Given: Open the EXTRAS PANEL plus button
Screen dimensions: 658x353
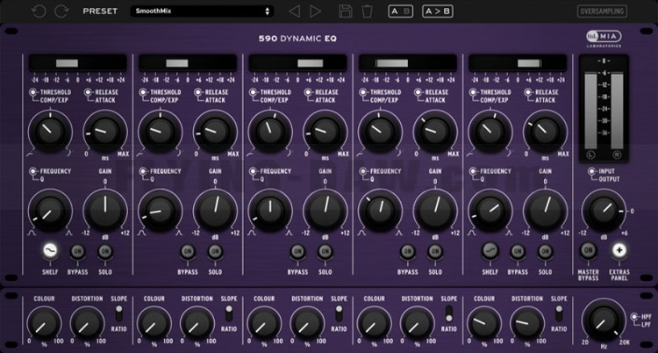Looking at the screenshot, I should point(619,250).
